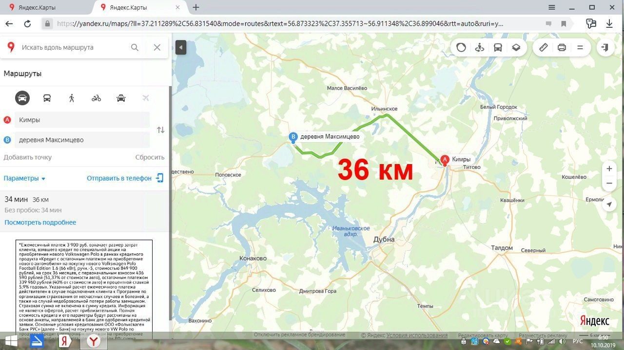Click destination marker B on the map
This screenshot has width=624, height=350.
pyautogui.click(x=293, y=137)
